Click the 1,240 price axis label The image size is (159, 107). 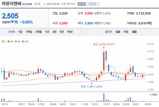pyautogui.click(x=151, y=89)
